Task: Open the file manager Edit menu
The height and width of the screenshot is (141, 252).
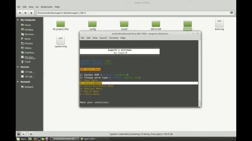Action: click(24, 7)
